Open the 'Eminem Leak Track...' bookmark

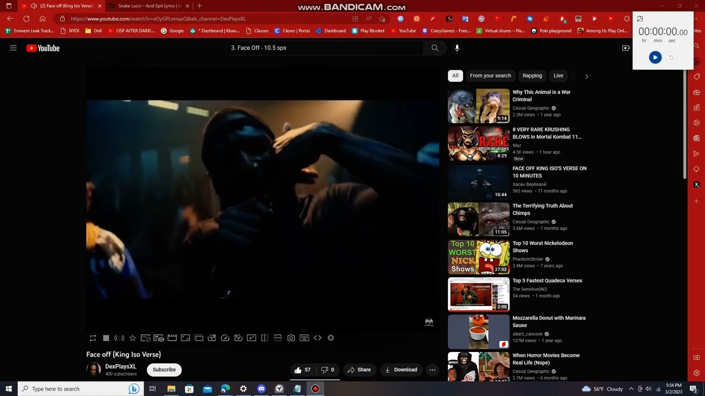[x=30, y=31]
